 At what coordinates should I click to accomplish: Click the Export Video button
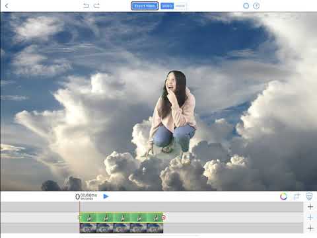pos(145,6)
